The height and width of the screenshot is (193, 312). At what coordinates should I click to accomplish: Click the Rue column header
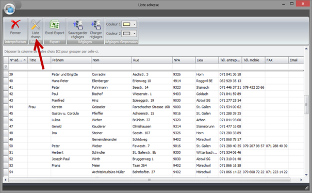tap(152, 60)
